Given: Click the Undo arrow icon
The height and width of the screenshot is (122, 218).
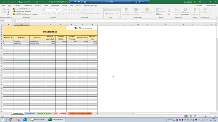Looking at the screenshot, I should tap(29, 2).
